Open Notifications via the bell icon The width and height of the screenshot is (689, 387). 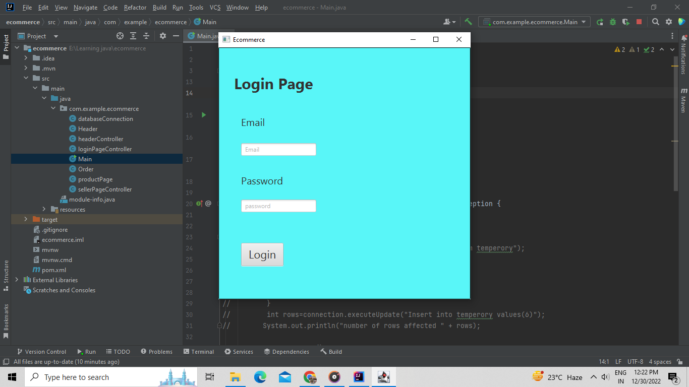684,38
